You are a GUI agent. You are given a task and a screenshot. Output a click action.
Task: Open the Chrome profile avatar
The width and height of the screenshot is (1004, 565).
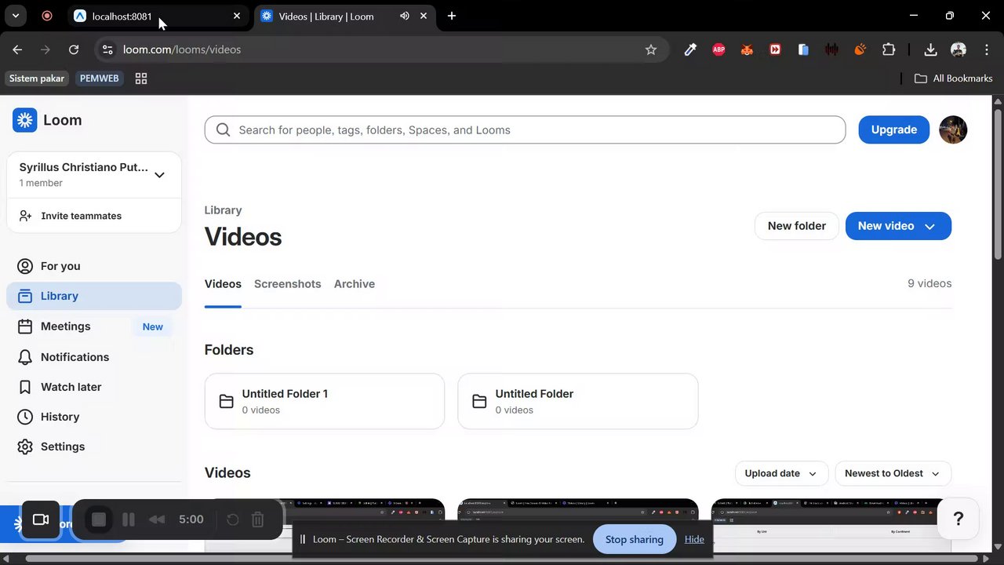(958, 49)
